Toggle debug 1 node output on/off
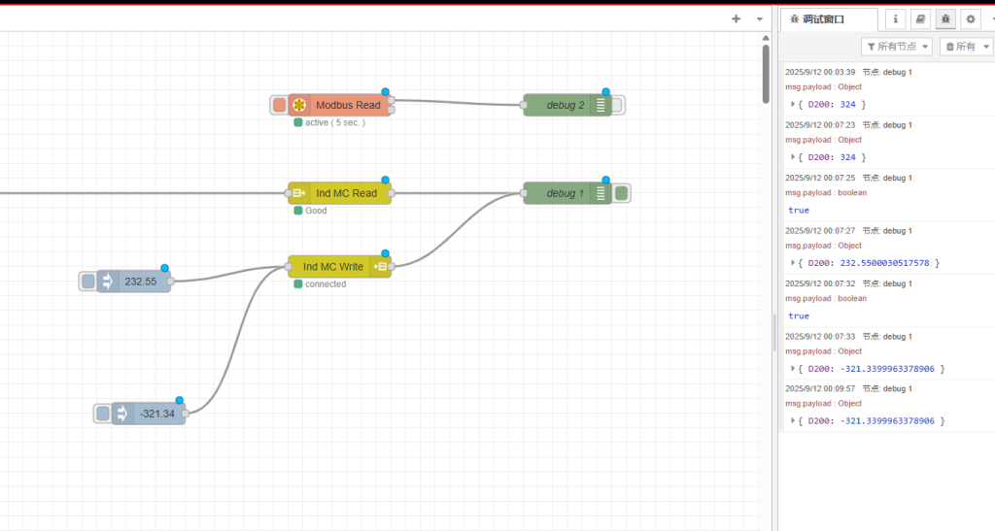Screen dimensions: 995x531 621,193
